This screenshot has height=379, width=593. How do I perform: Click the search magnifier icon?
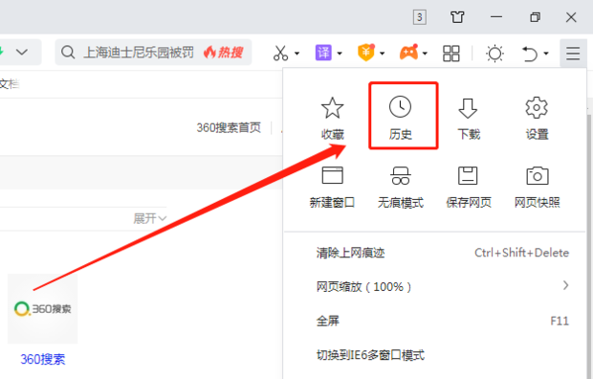click(68, 53)
